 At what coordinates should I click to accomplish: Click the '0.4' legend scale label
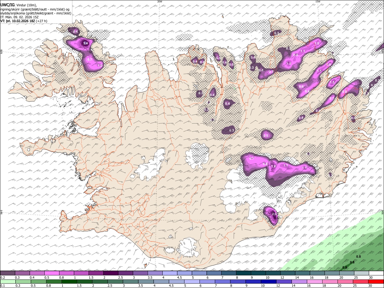[x=32, y=277]
